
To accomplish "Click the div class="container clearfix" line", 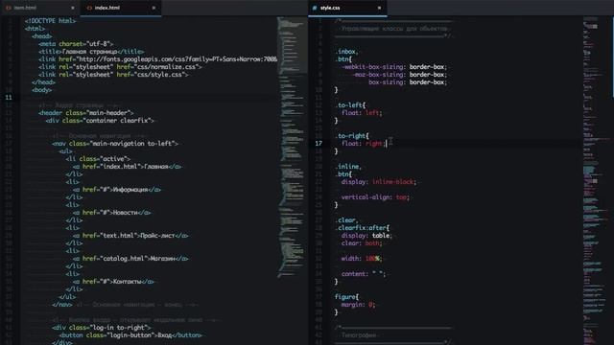I will click(x=100, y=121).
